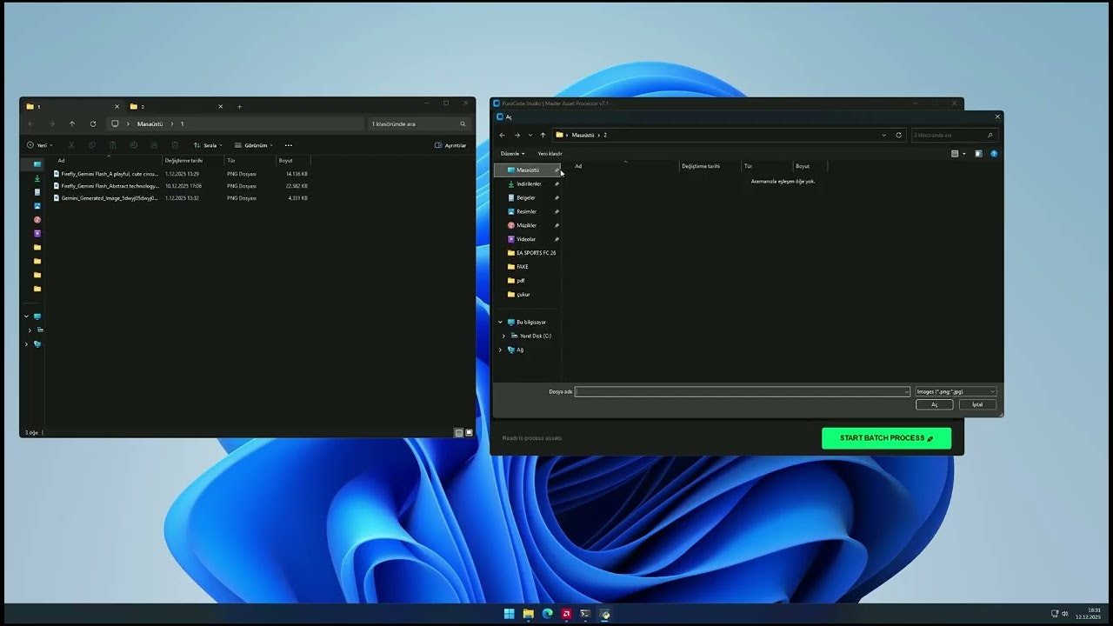
Task: Click the search magnifier in the Explorer window
Action: (x=463, y=123)
